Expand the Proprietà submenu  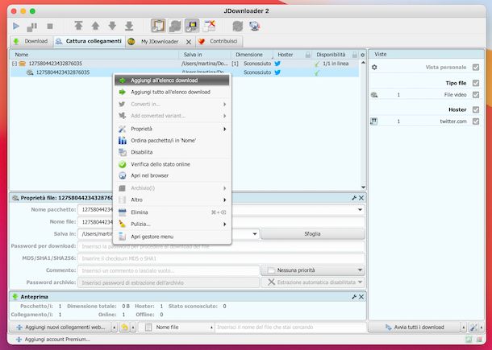[172, 129]
